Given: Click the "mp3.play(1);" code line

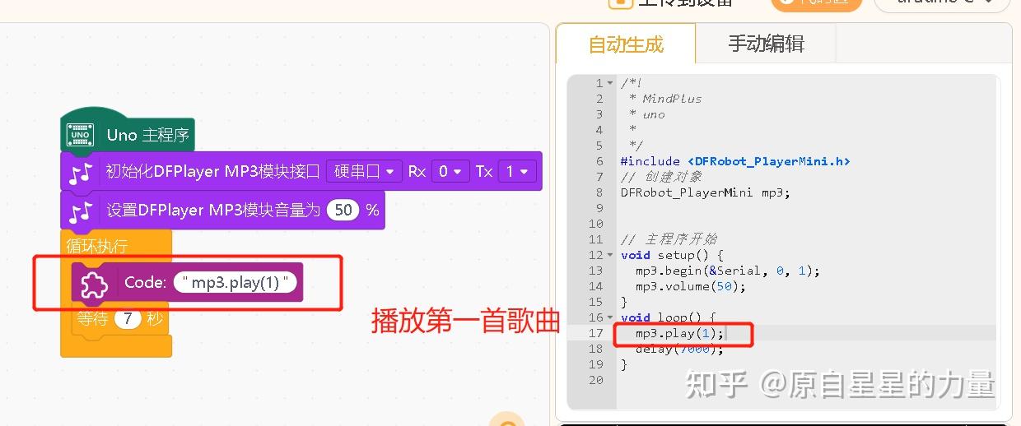Looking at the screenshot, I should [x=679, y=333].
